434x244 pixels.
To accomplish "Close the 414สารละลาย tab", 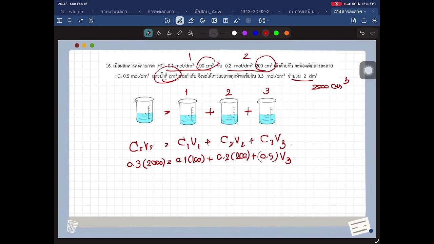I will coord(373,12).
